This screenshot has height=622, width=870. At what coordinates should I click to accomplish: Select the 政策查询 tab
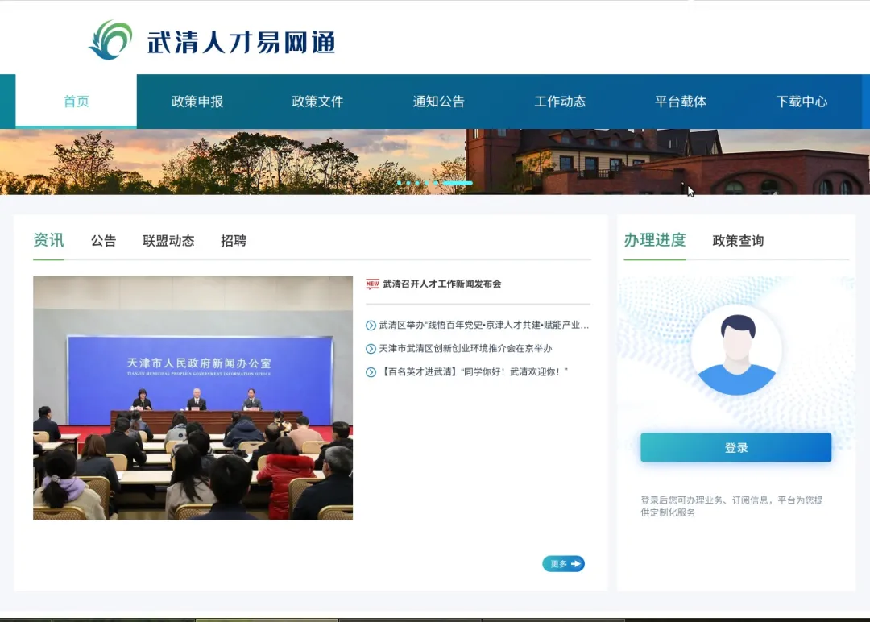click(x=738, y=241)
